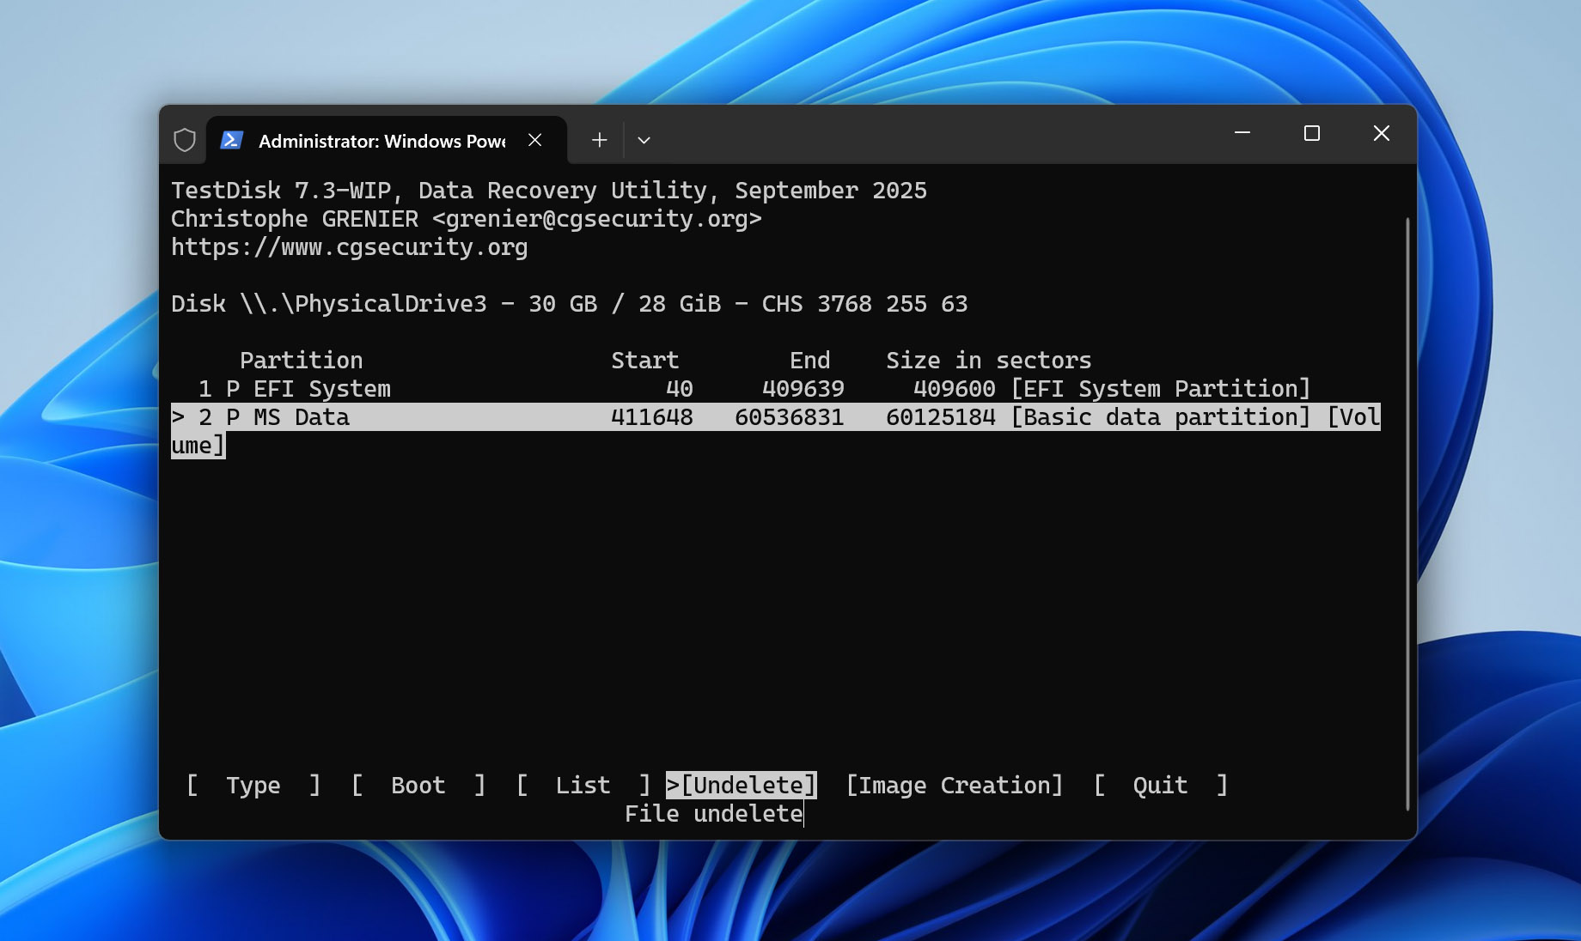This screenshot has height=941, width=1581.
Task: Choose the Image Creation option
Action: [955, 785]
